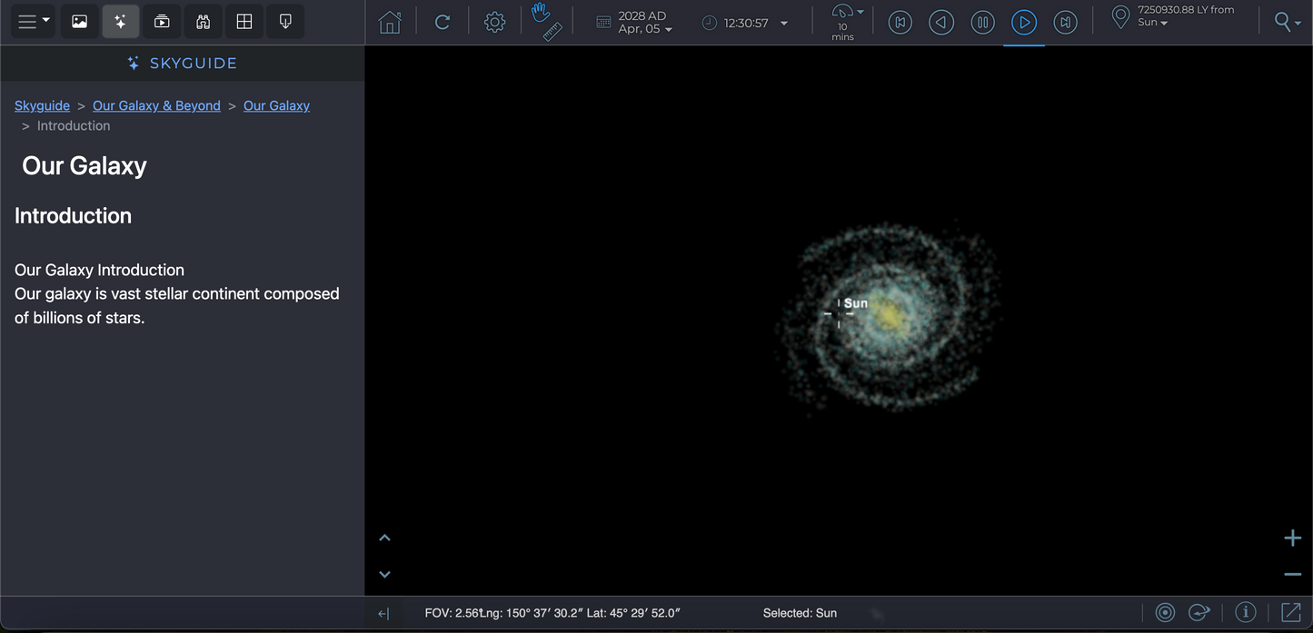This screenshot has width=1313, height=633.
Task: Zoom in with the plus button
Action: coord(1292,539)
